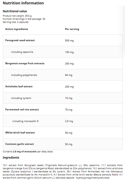The width and height of the screenshot is (125, 180).
Task: Click the Active ingredients column header
Action: [17, 29]
